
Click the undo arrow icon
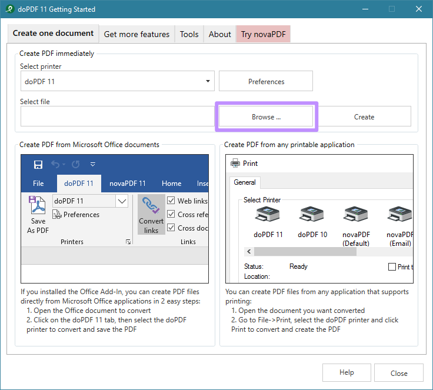click(55, 165)
